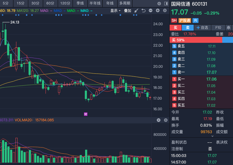Zoom in chart with plus icon

pyautogui.click(x=158, y=10)
